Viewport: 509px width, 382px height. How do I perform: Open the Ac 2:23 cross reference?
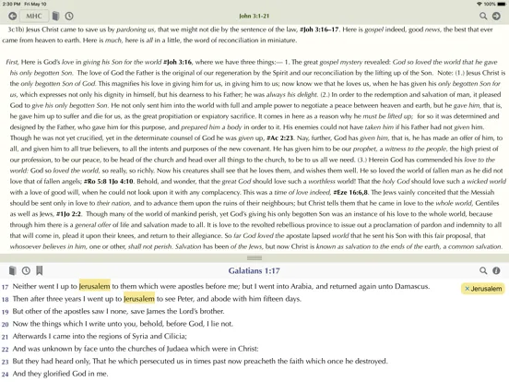[x=279, y=138]
